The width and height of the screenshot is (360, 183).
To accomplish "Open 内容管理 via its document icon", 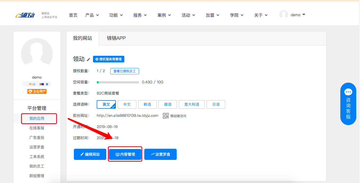I will [x=117, y=154].
